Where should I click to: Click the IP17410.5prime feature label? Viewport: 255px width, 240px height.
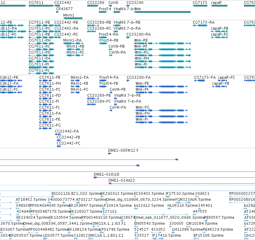point(166,236)
